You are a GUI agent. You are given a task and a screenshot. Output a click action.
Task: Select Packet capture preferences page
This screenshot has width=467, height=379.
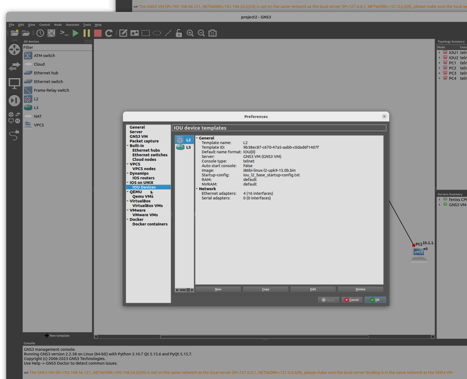tap(144, 141)
